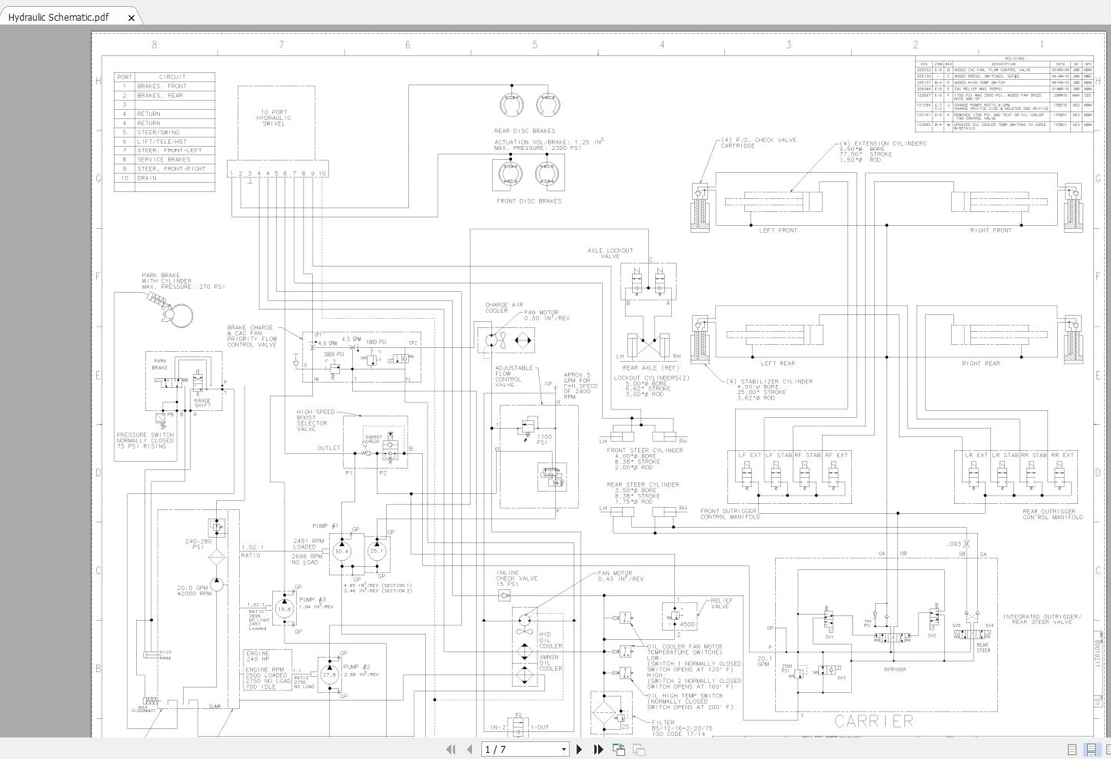Toggle continuous page layout
1111x759 pixels.
pos(1090,749)
